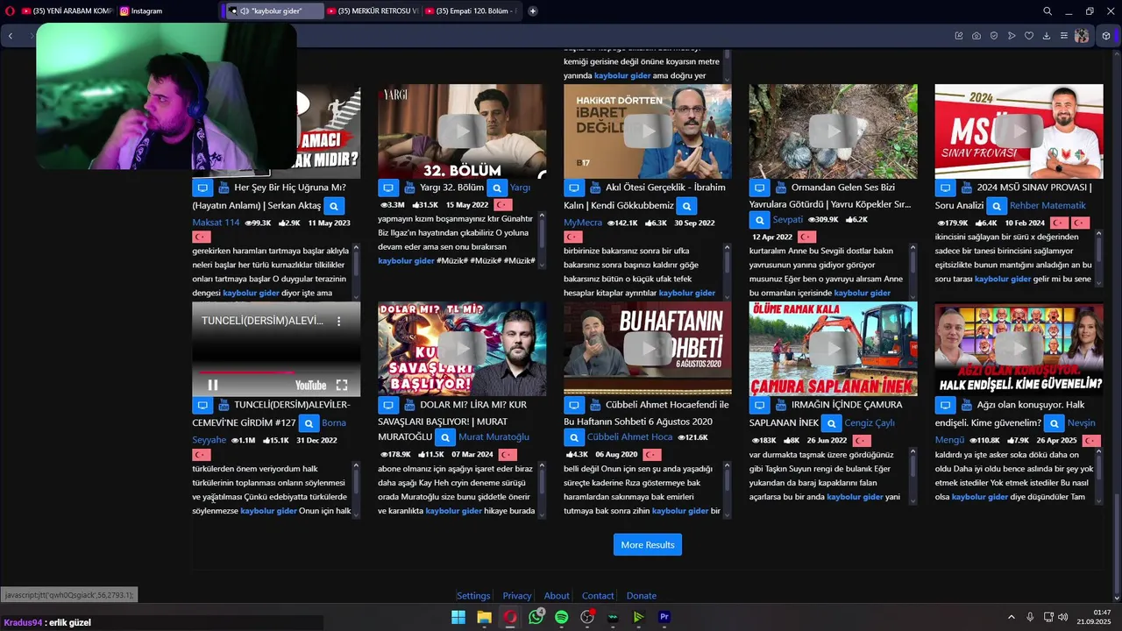Viewport: 1122px width, 631px height.
Task: Click search icon before Murat Muratoğlu channel
Action: point(445,437)
